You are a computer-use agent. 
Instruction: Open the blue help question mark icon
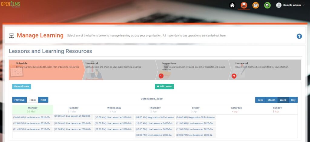click(299, 36)
